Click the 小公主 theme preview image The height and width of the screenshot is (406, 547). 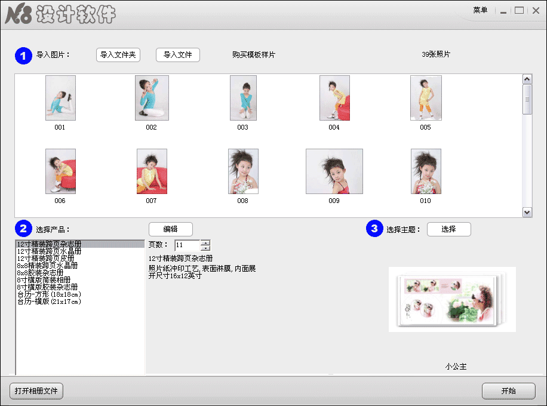[451, 299]
